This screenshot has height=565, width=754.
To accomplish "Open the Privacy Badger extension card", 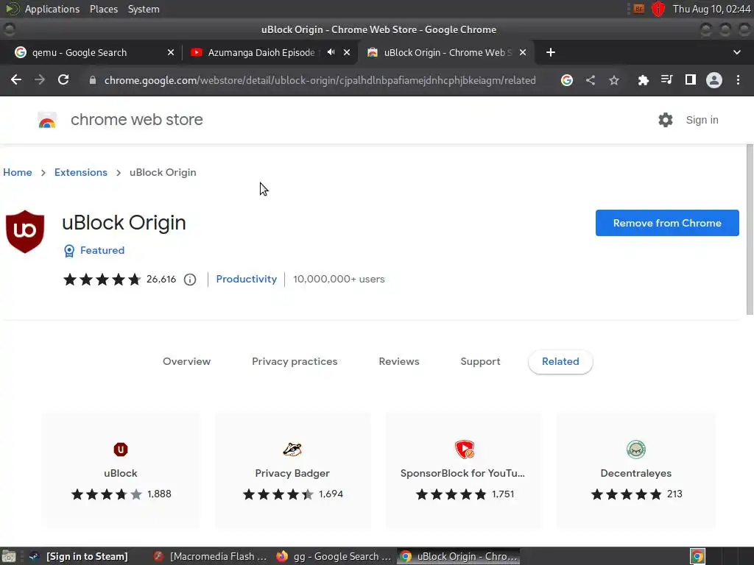I will coord(292,471).
